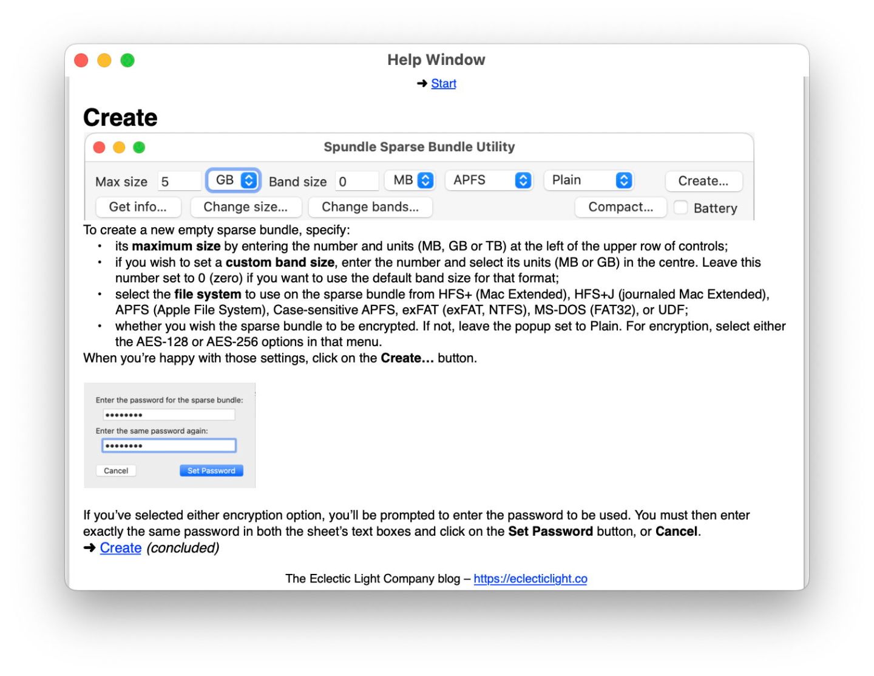The height and width of the screenshot is (676, 874).
Task: Click the Change bands... button
Action: (370, 207)
